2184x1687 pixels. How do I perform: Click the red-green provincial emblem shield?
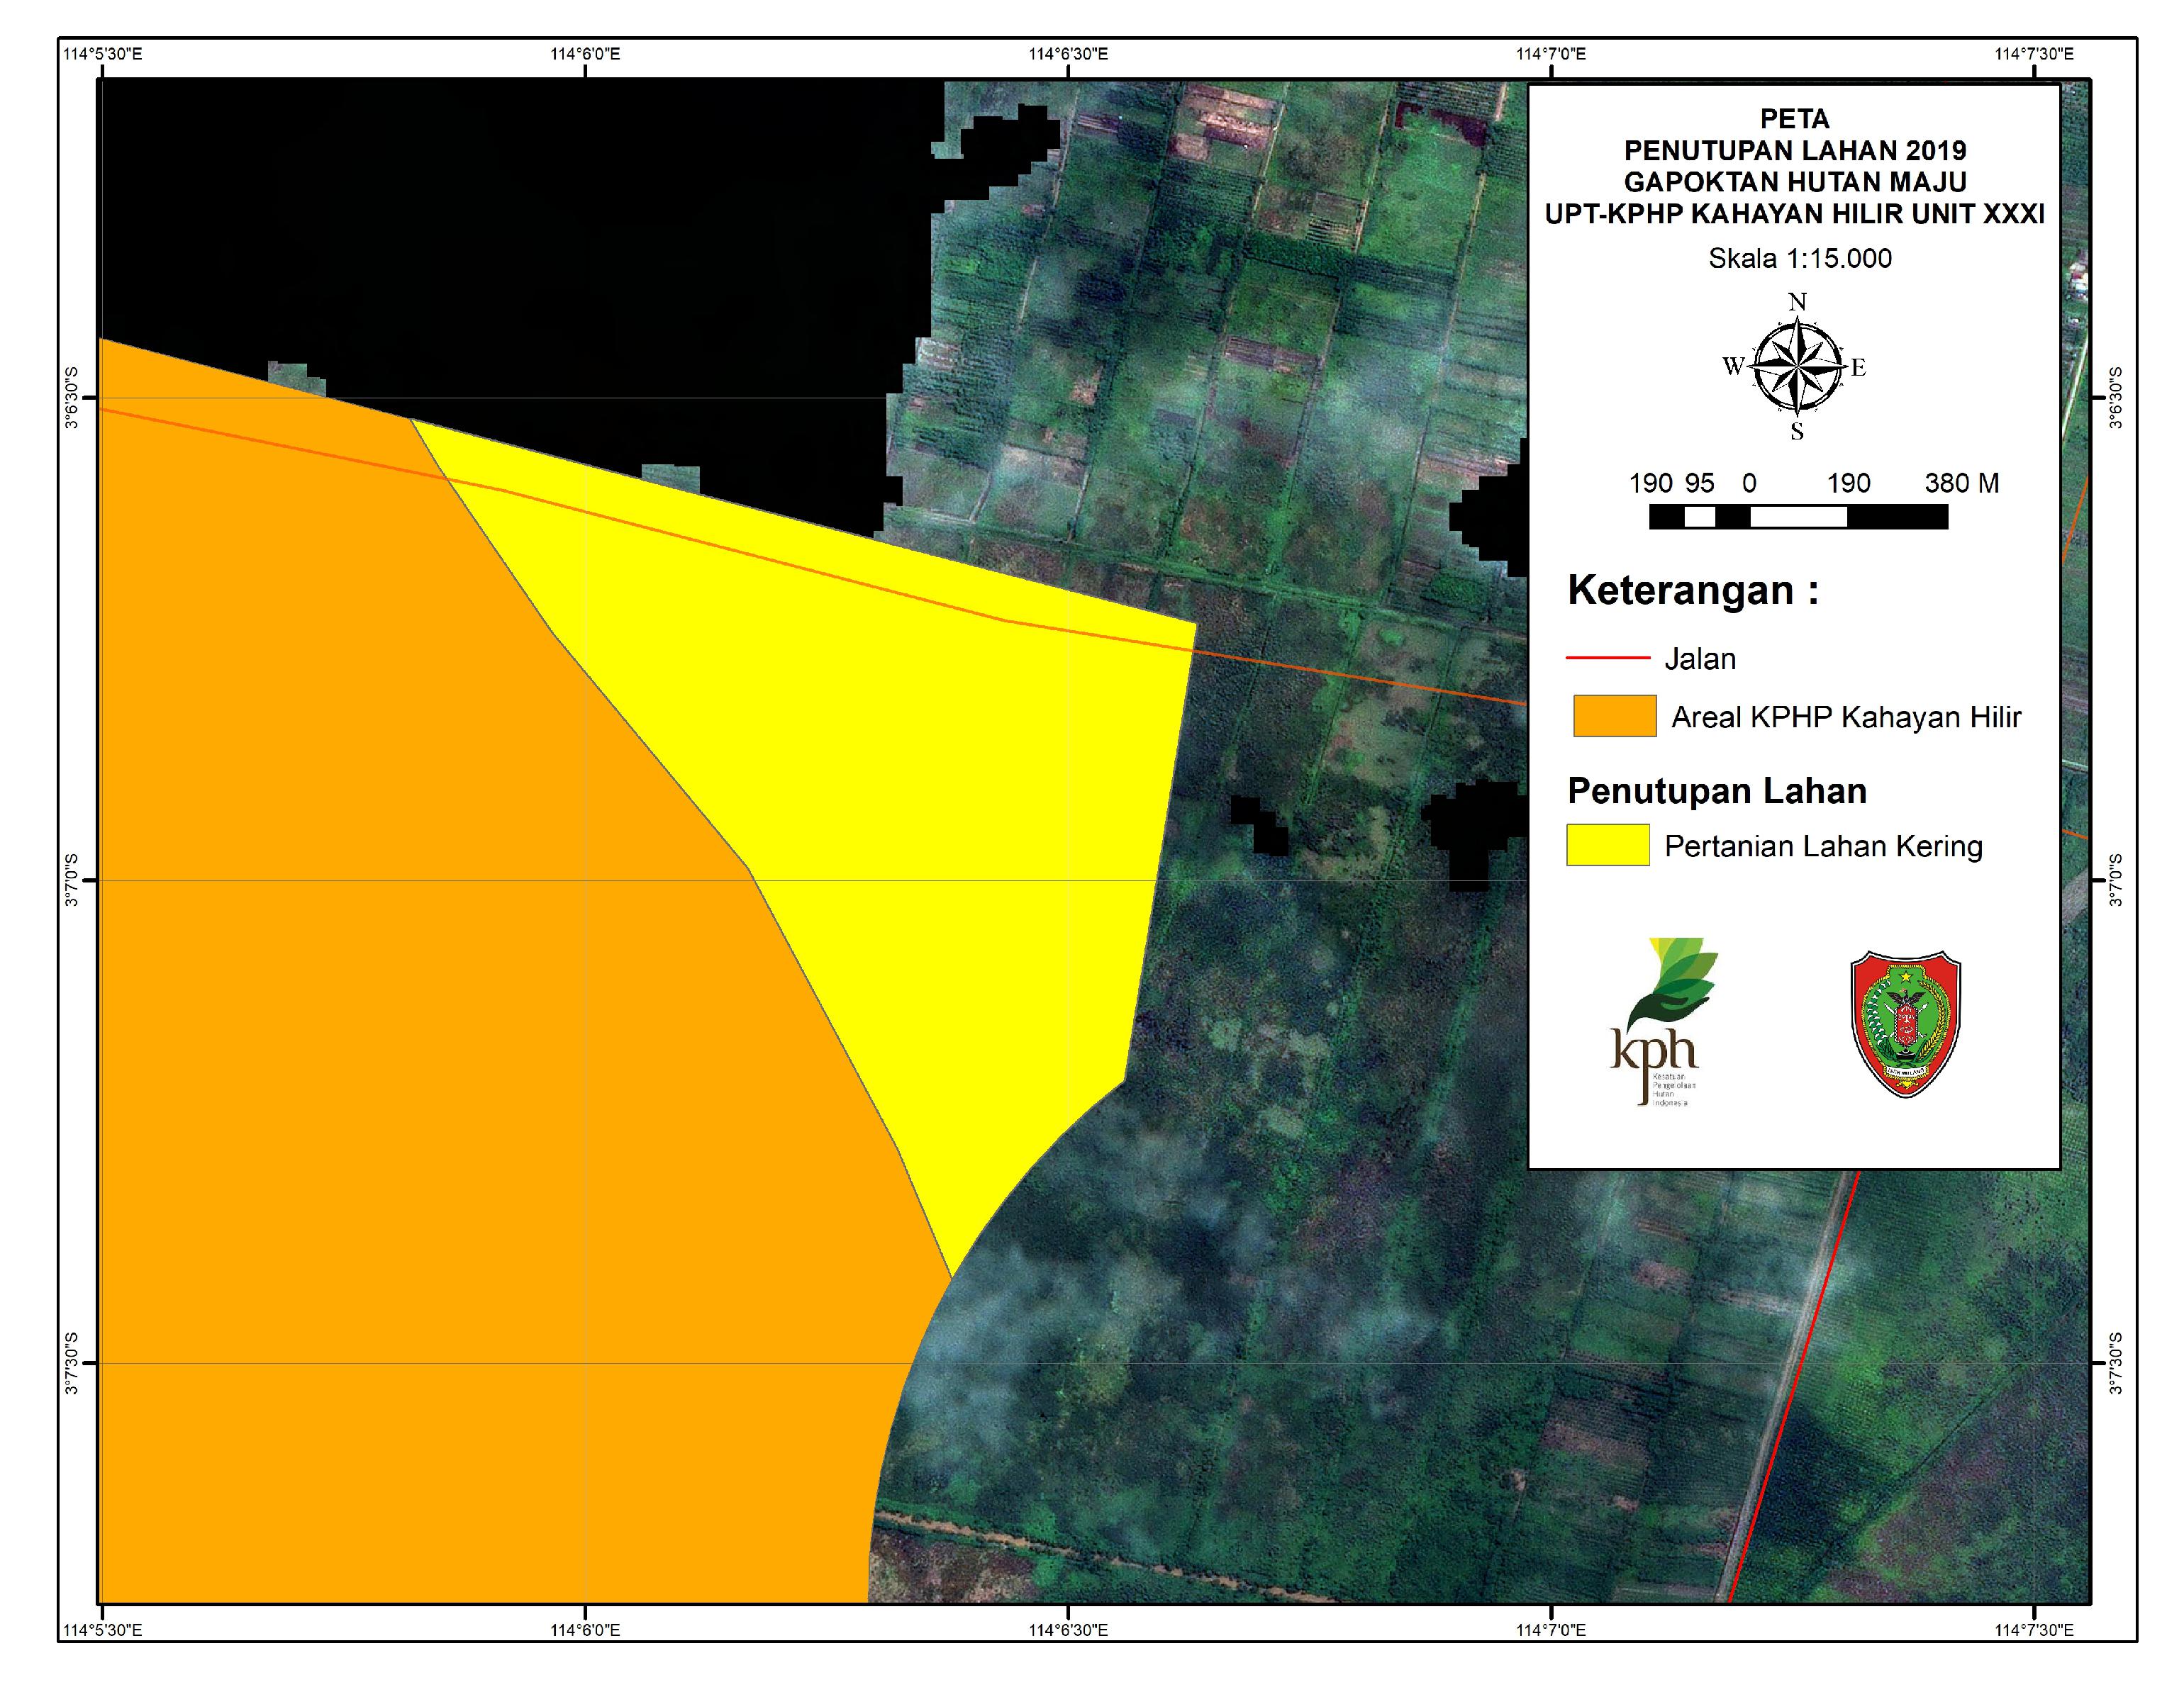click(x=1906, y=1024)
